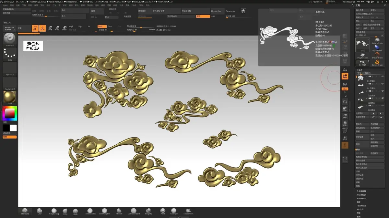Select the DamStandard brush
This screenshot has height=218, width=389.
(134, 212)
